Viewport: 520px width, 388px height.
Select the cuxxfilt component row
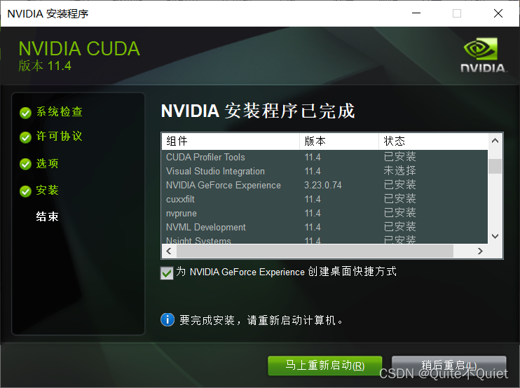coord(324,199)
